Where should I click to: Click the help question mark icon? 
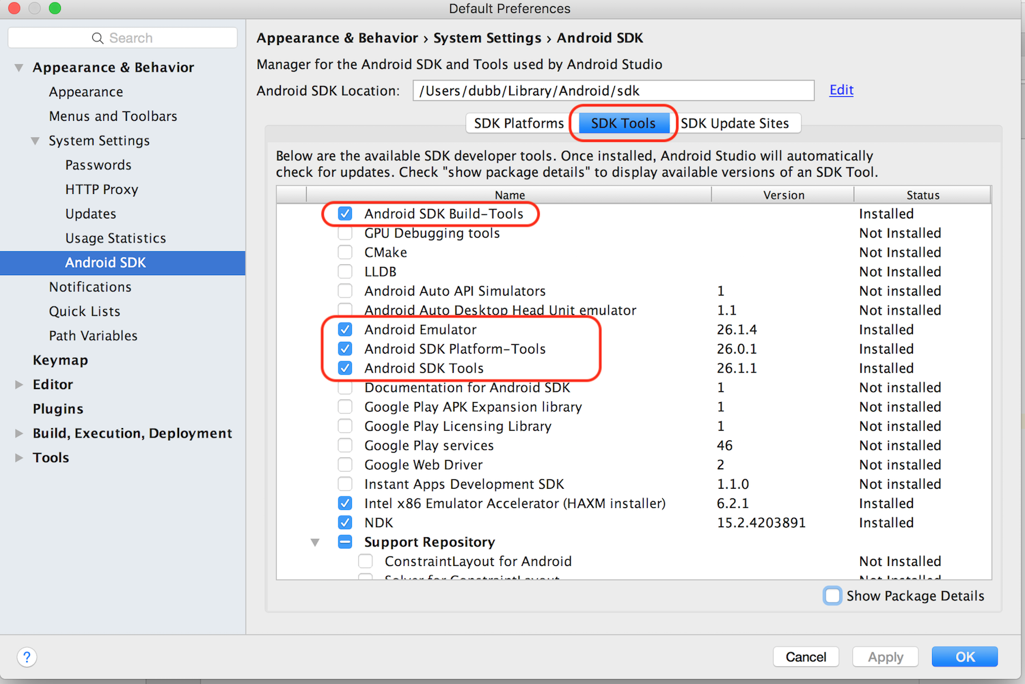click(27, 657)
